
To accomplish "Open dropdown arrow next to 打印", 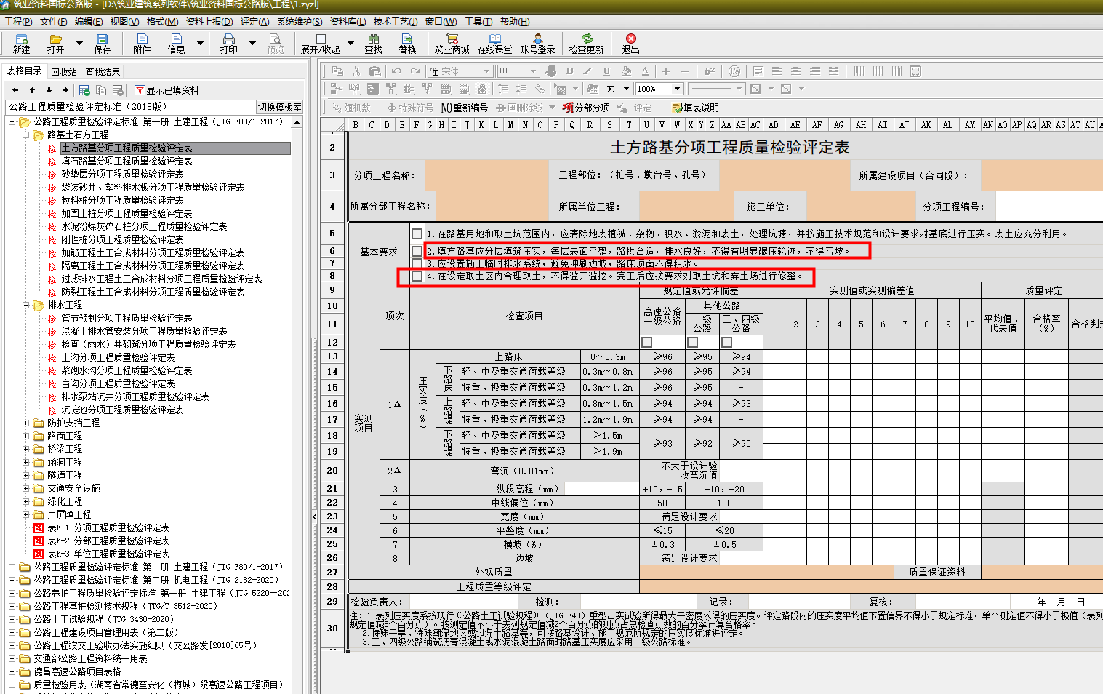I will point(252,43).
